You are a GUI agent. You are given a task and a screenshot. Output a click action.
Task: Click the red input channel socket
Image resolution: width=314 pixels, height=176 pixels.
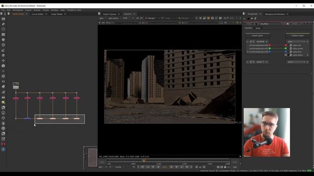coord(270,45)
